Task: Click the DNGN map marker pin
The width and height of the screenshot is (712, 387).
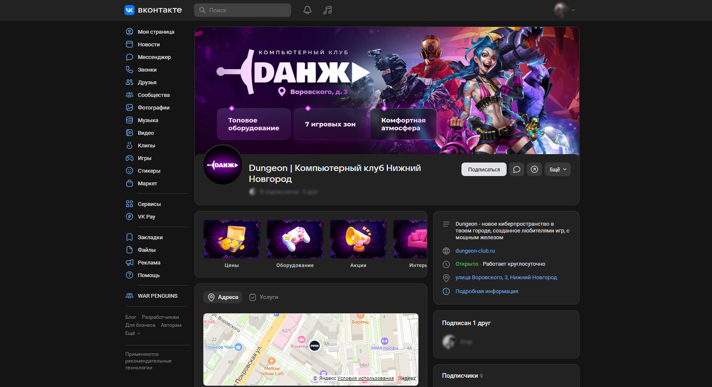Action: (314, 346)
